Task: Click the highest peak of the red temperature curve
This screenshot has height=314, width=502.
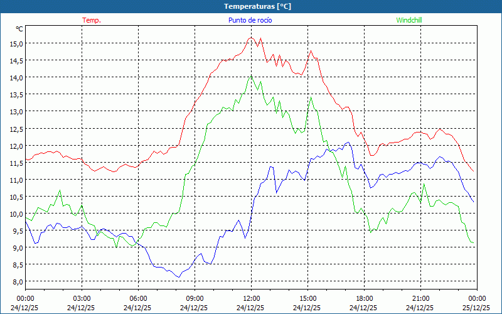Action: 252,37
